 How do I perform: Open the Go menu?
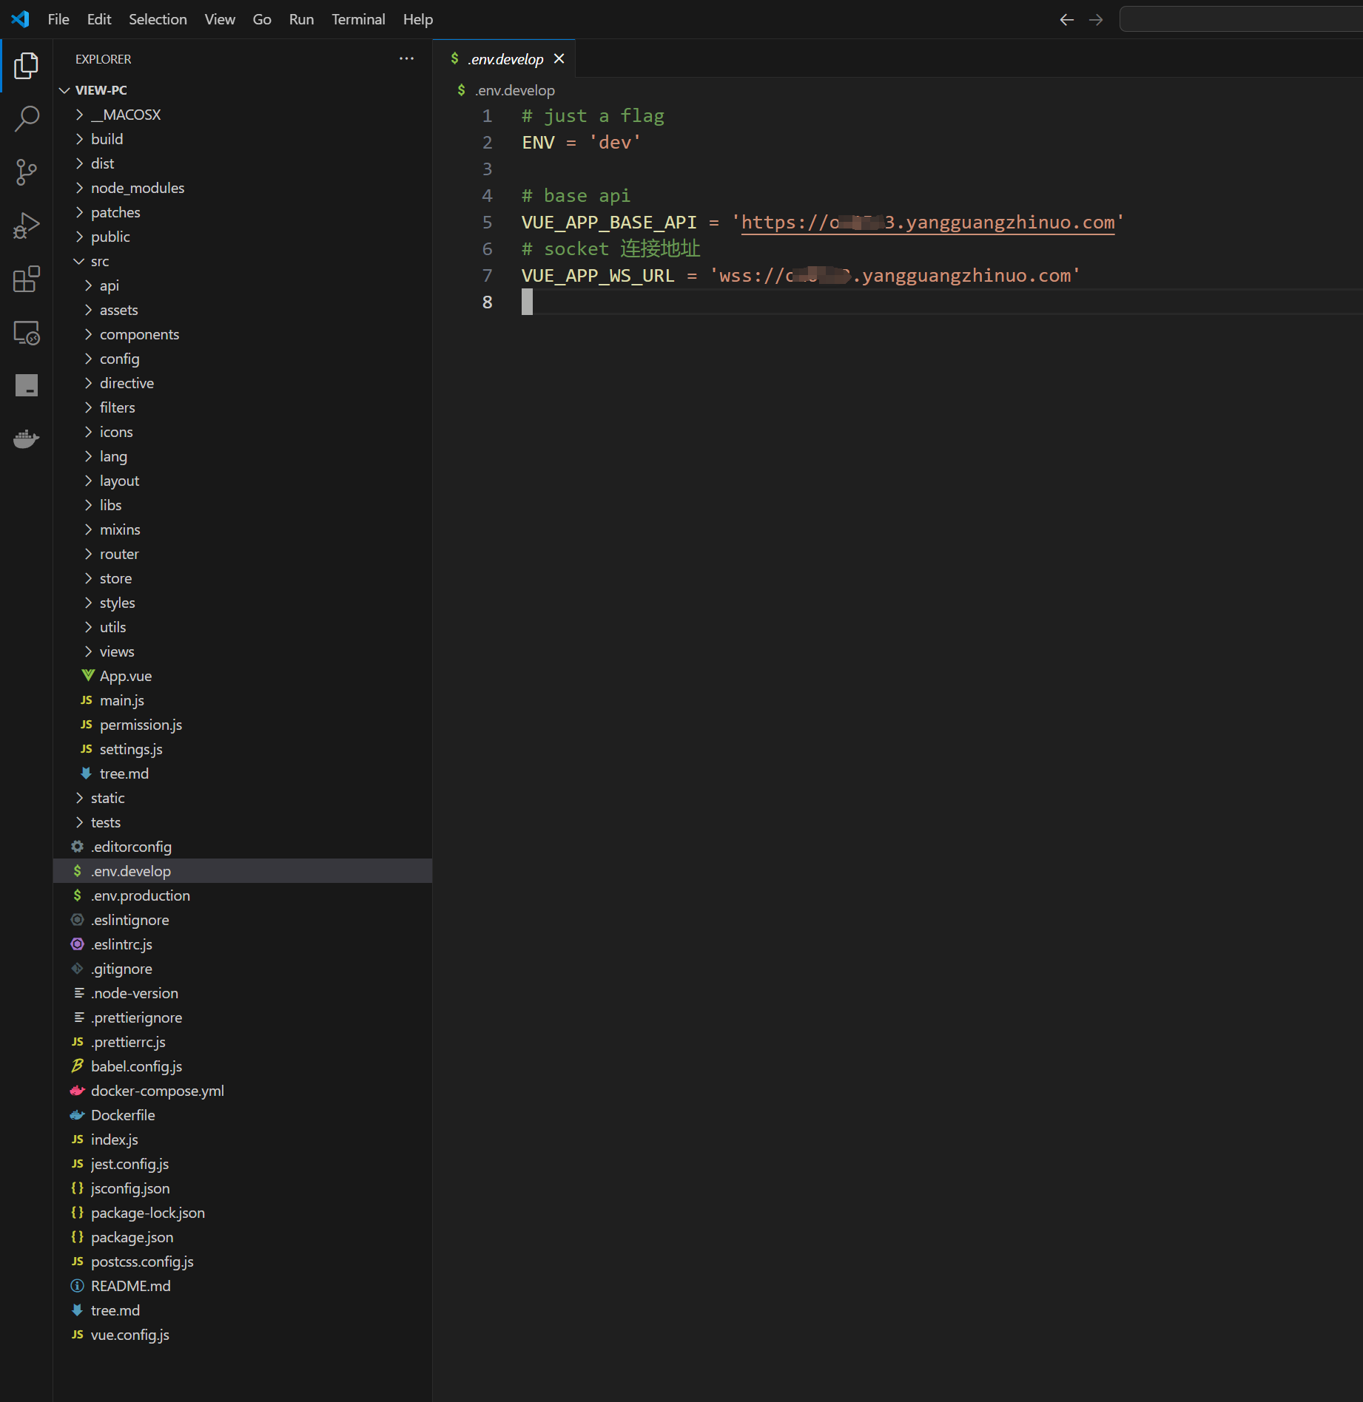pos(262,19)
